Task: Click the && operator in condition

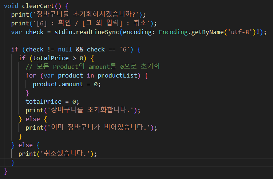Action: pos(80,50)
